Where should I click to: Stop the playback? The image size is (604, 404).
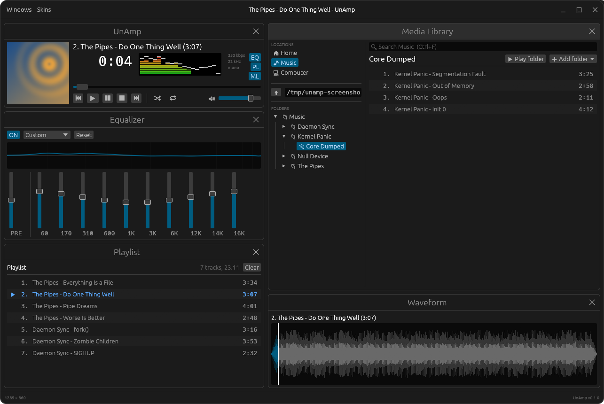[x=122, y=98]
